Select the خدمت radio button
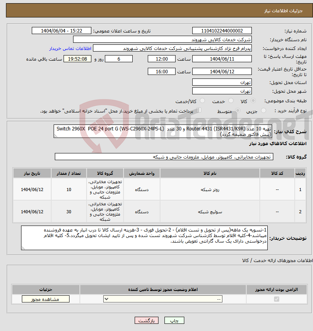Viewport: 313px width, 331px height. point(231,101)
